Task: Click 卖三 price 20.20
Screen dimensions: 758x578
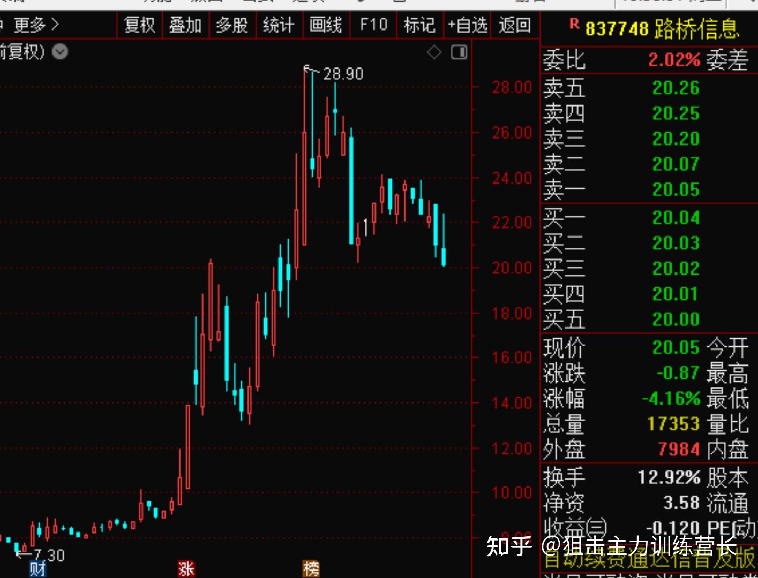Action: coord(676,139)
